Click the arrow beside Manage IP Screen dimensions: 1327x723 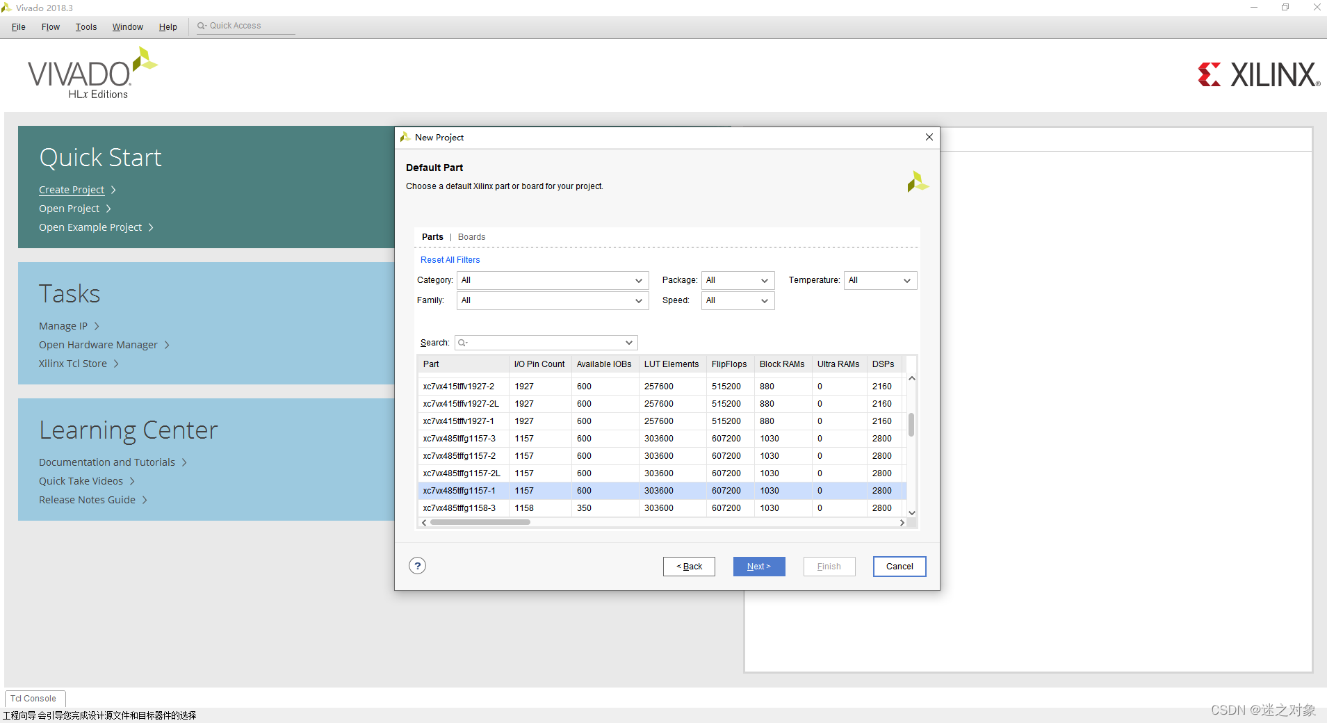[97, 326]
